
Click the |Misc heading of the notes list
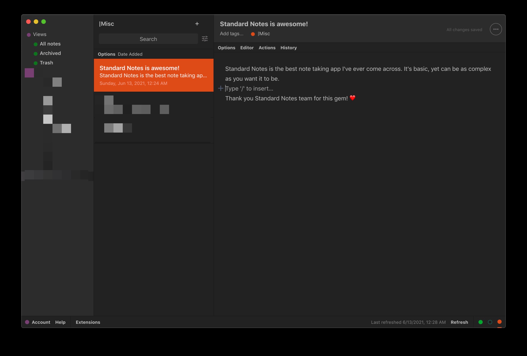pyautogui.click(x=106, y=24)
